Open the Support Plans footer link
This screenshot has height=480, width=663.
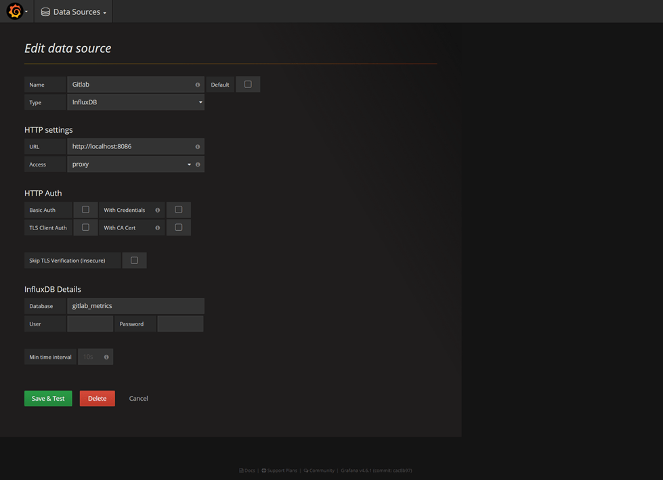click(x=280, y=471)
